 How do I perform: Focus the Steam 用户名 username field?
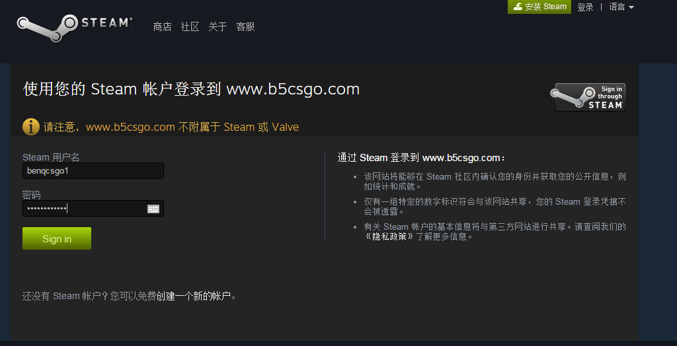pos(93,170)
